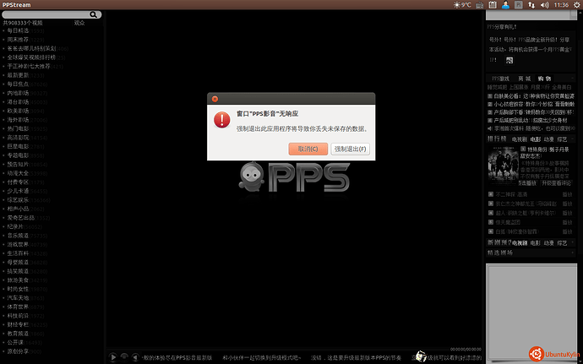Open the 音乐频道 category

coord(18,236)
